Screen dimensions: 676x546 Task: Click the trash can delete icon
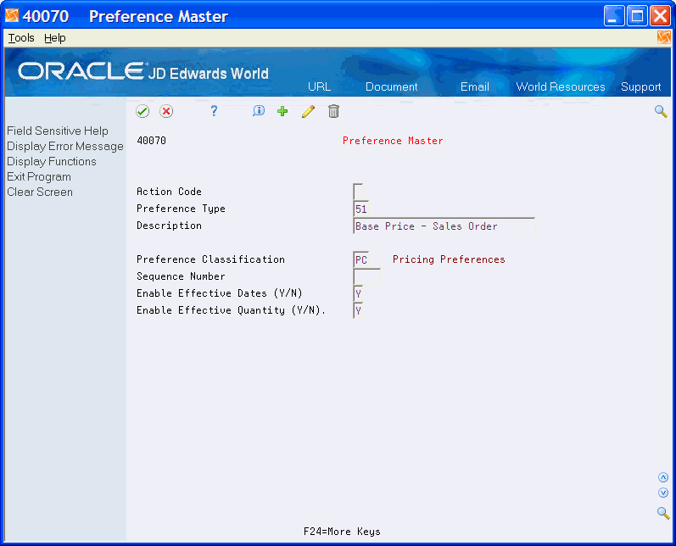pyautogui.click(x=333, y=111)
